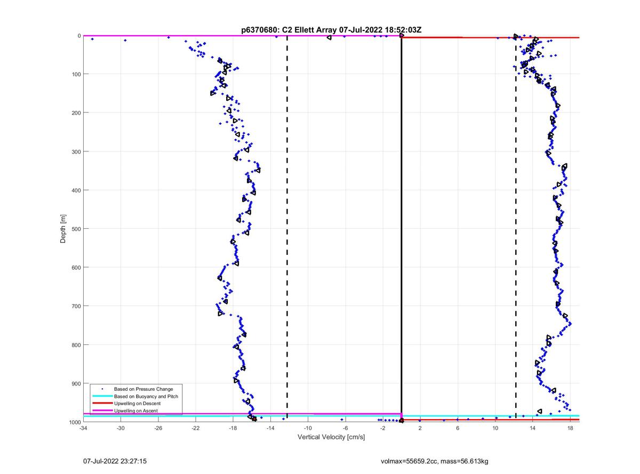Click x-axis tick label '6'
640x474 pixels.
coord(458,428)
